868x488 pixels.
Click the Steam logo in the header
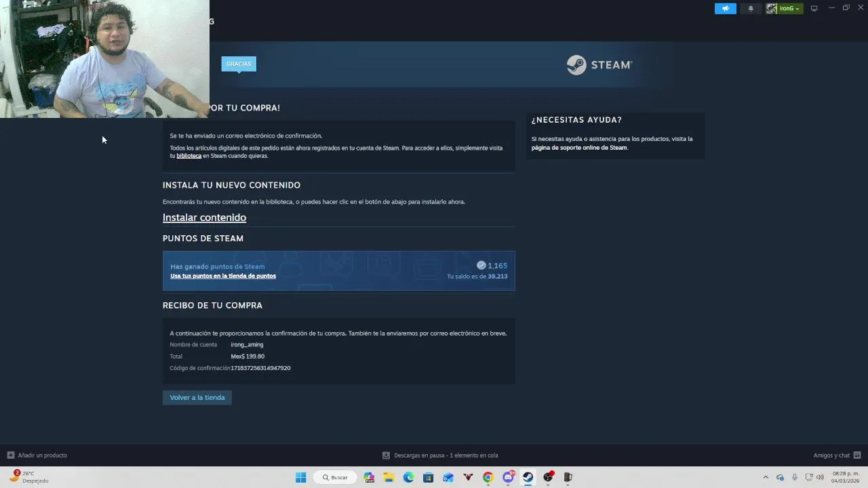tap(599, 65)
